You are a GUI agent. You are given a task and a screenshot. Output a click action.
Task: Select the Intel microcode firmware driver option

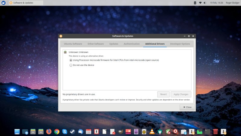pos(71,60)
